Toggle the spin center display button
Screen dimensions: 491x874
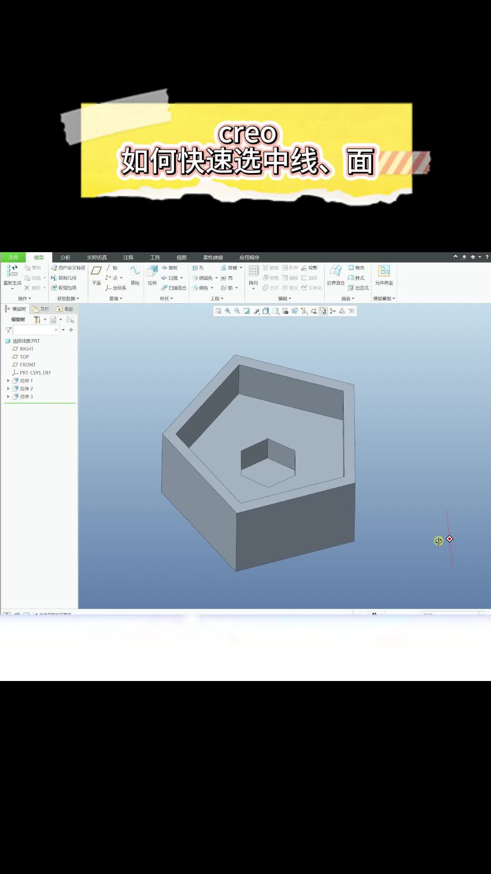pos(333,311)
